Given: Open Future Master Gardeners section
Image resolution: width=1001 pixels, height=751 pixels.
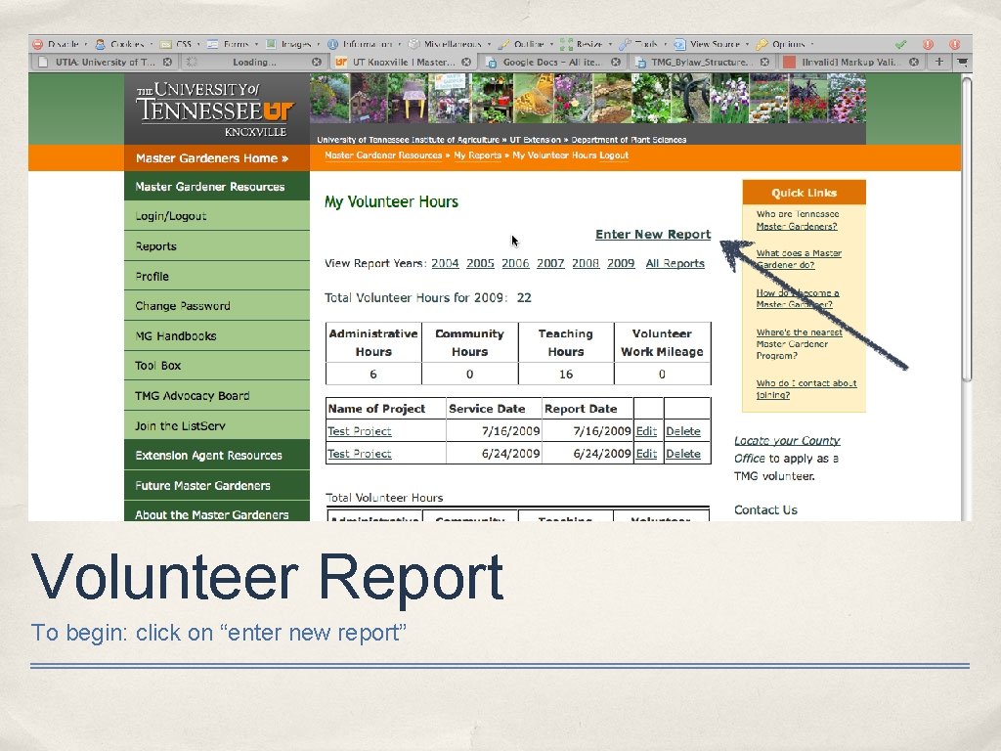Looking at the screenshot, I should click(217, 485).
